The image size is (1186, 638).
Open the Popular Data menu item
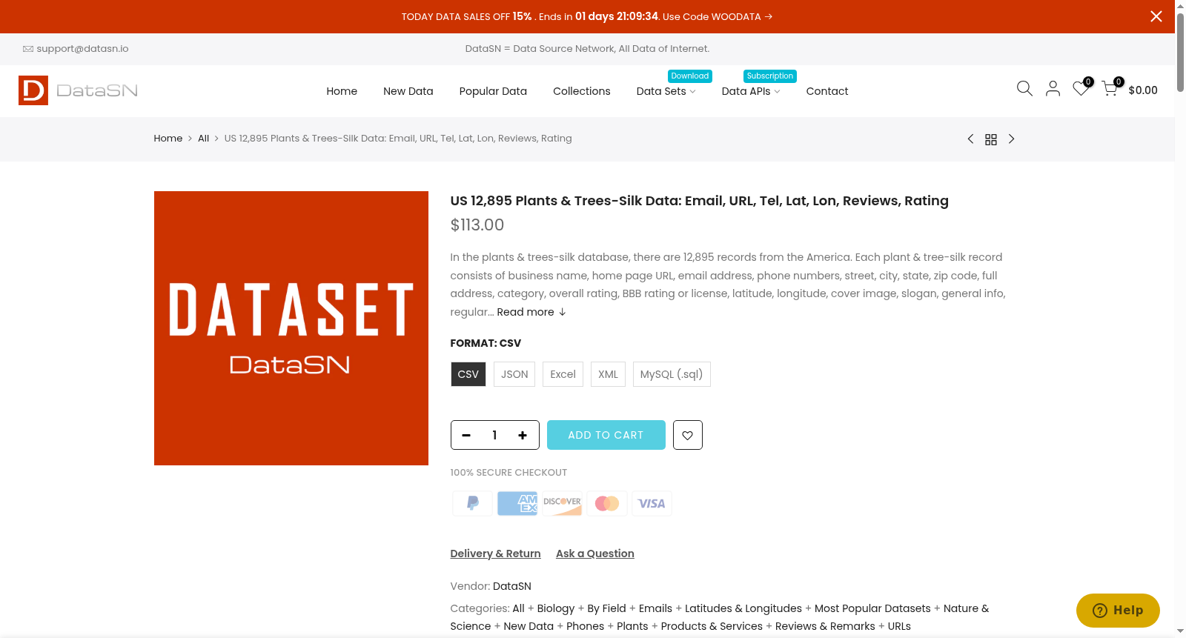(493, 91)
